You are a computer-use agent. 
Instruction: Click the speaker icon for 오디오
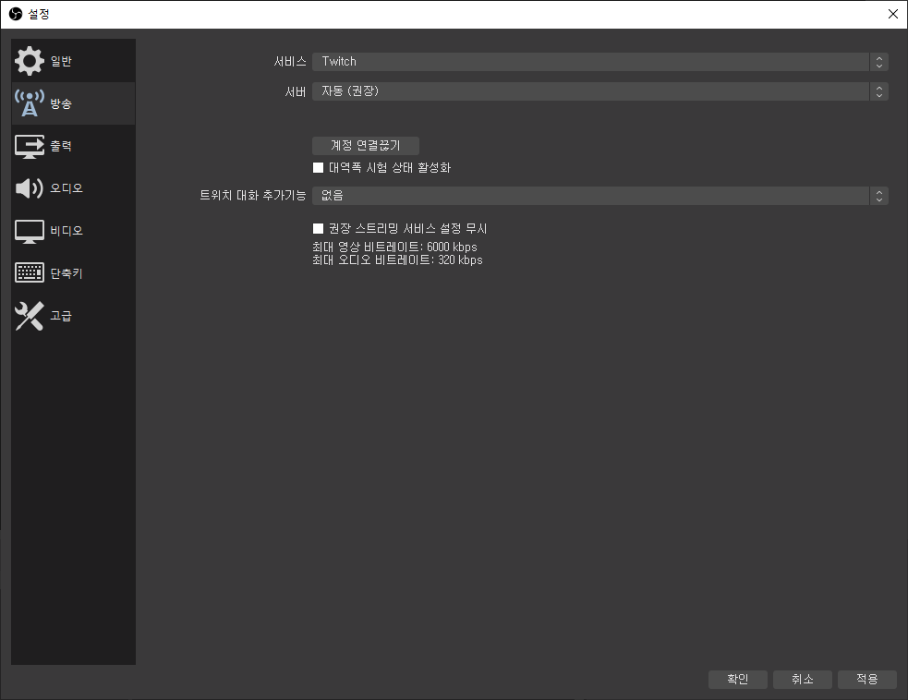point(29,188)
